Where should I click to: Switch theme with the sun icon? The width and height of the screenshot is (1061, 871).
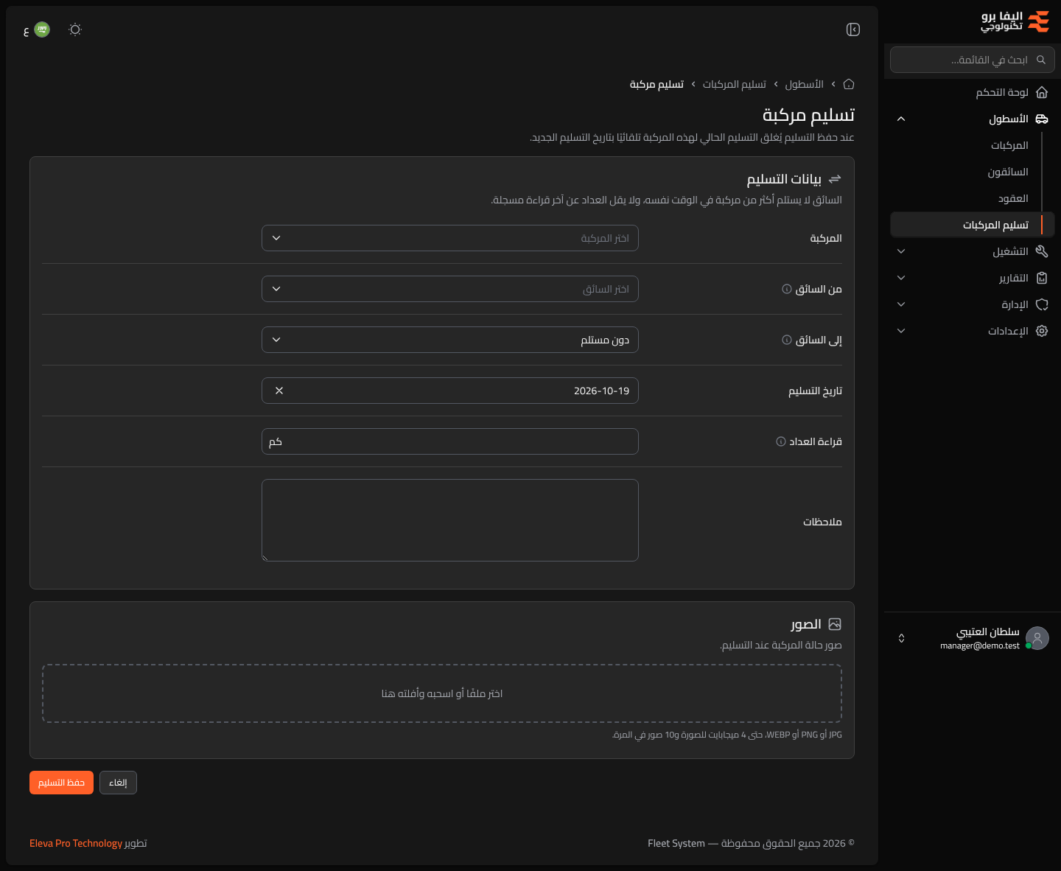coord(75,29)
